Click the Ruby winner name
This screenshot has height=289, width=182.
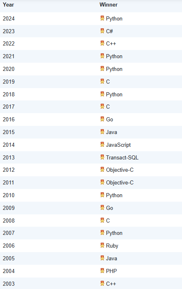tap(112, 246)
